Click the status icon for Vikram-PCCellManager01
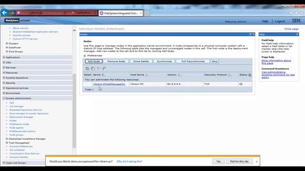 coord(241,84)
